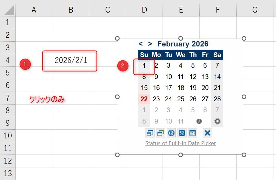Click the green overlapping windows icon
This screenshot has width=276, height=180.
point(161,133)
